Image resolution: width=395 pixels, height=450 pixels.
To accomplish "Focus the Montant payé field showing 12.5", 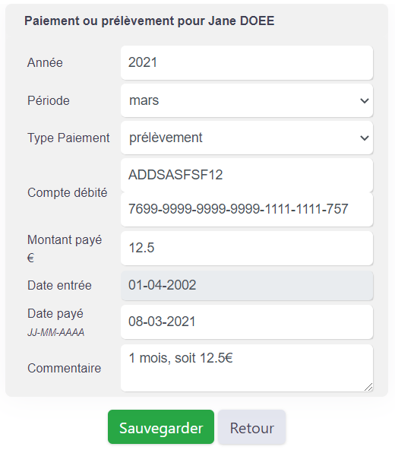I will tap(247, 248).
